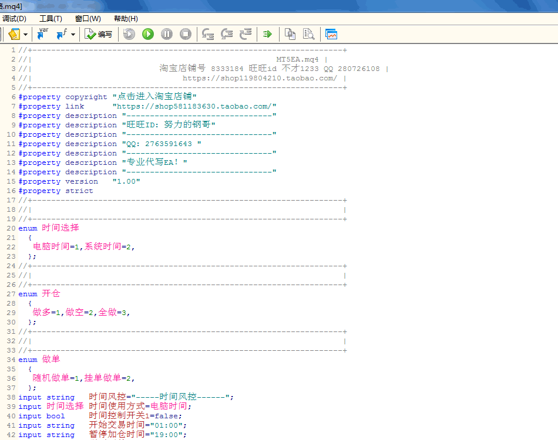558x440 pixels.
Task: Click the yellow book navigator icon
Action: pyautogui.click(x=14, y=34)
